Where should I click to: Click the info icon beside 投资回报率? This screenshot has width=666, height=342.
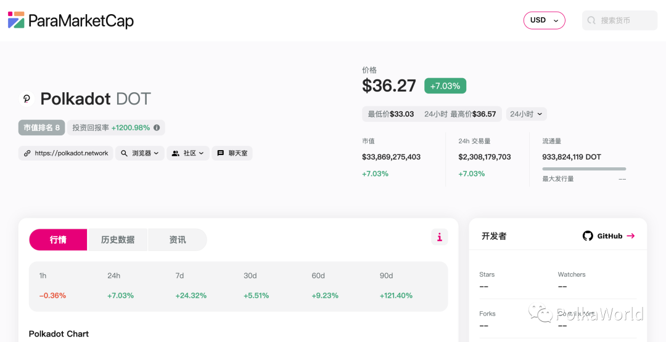[157, 127]
